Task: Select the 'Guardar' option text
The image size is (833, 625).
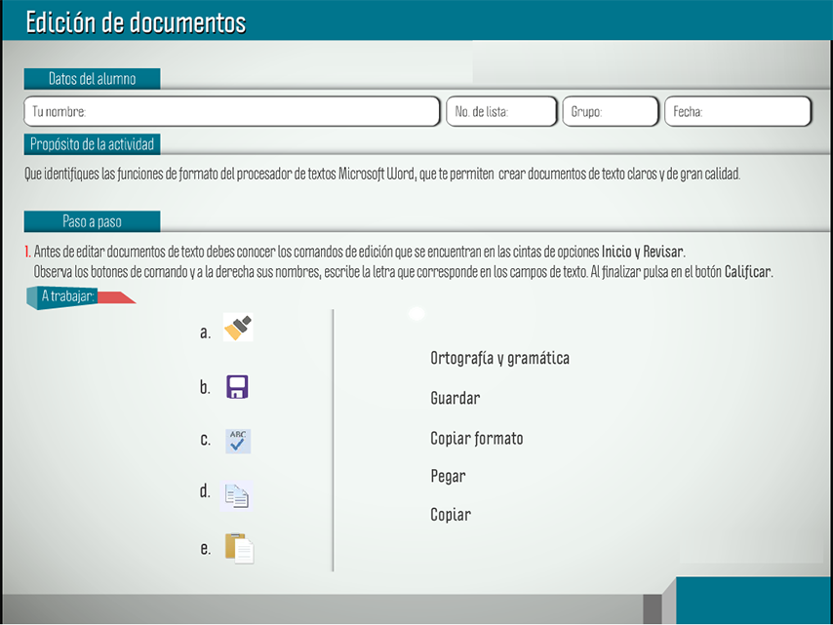Action: (456, 399)
